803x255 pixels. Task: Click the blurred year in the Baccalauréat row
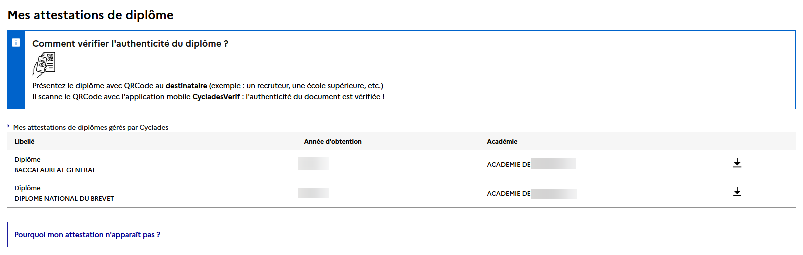(313, 163)
